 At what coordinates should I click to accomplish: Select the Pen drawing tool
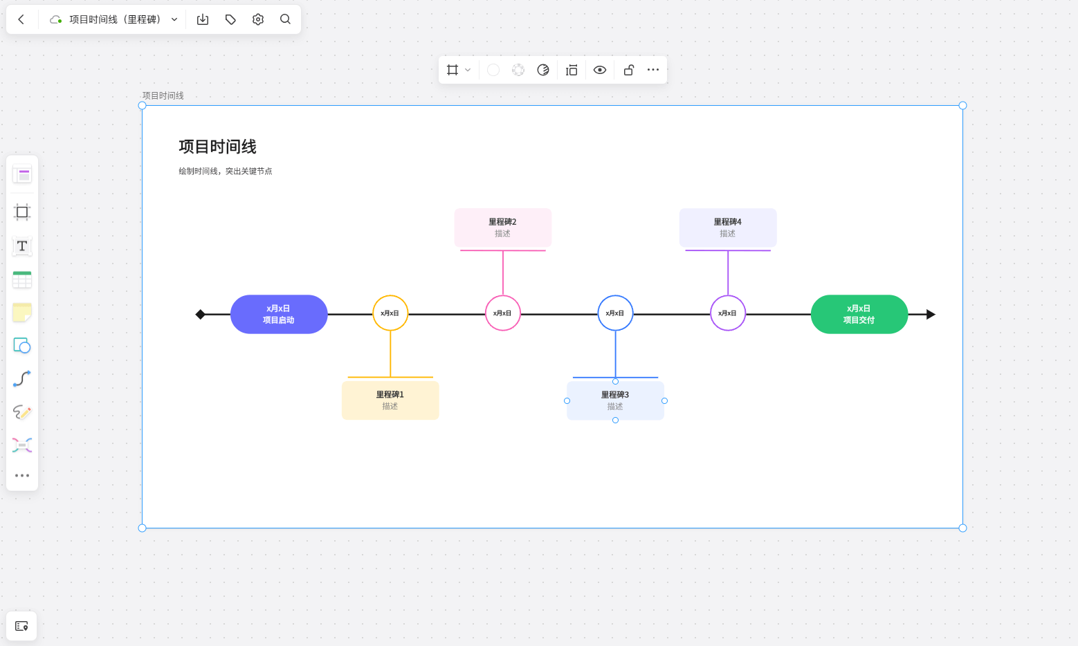pos(22,412)
